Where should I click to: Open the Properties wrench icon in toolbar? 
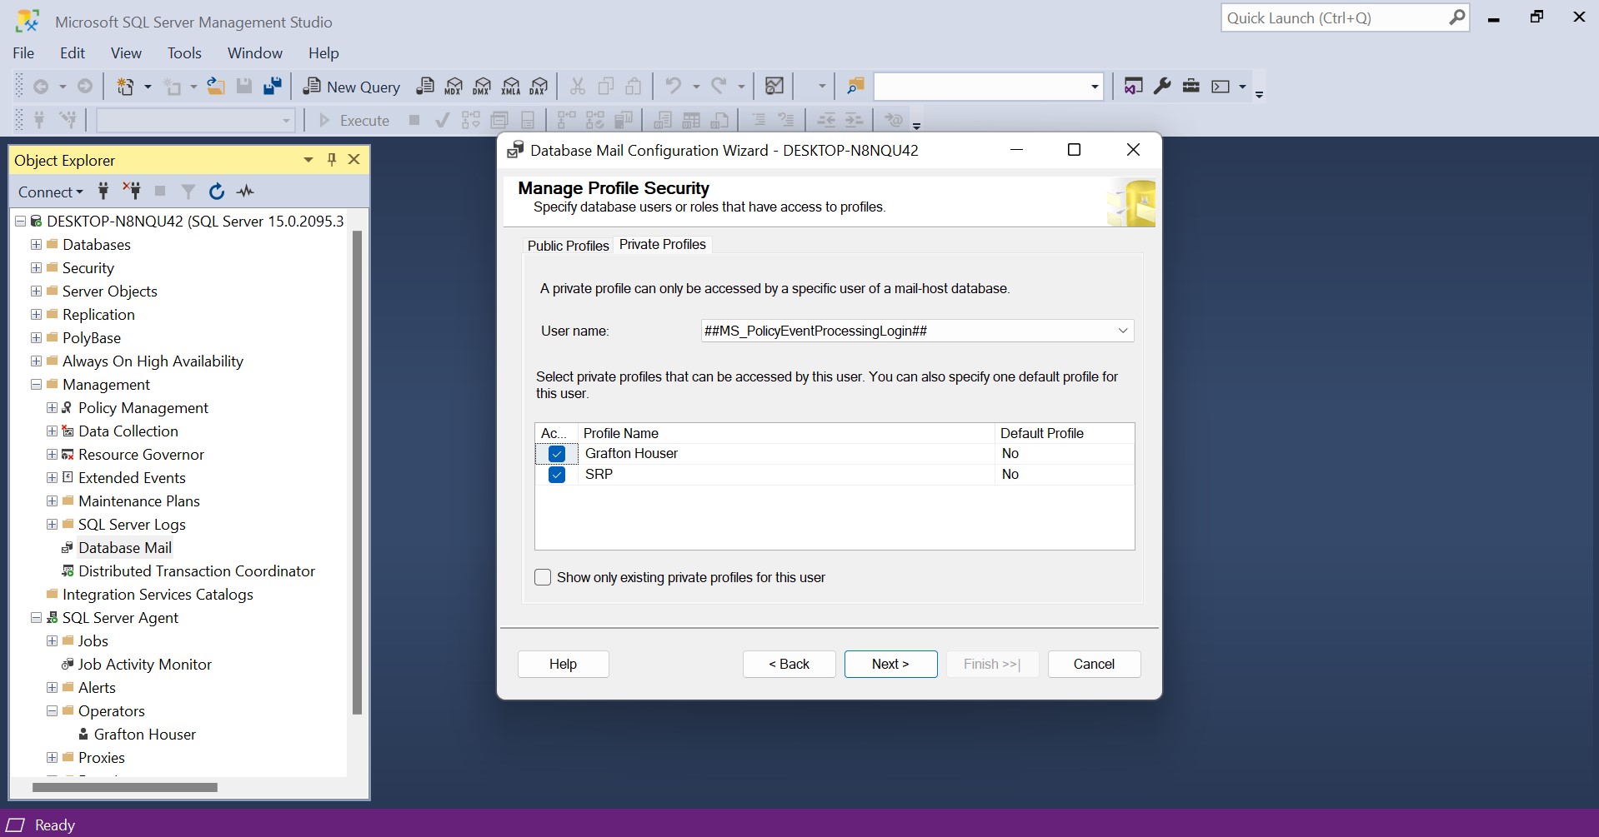pos(1162,87)
